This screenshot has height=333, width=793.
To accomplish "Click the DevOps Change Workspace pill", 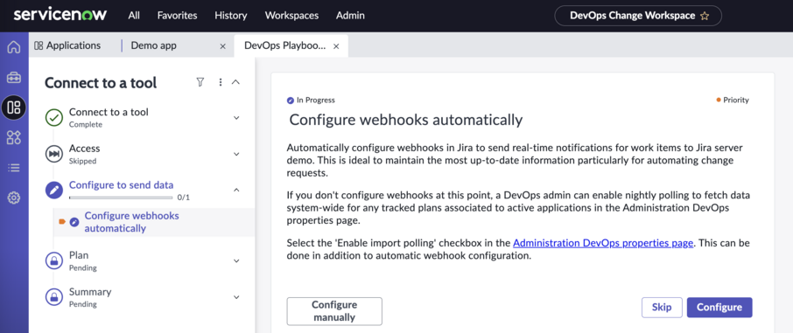I will click(638, 16).
